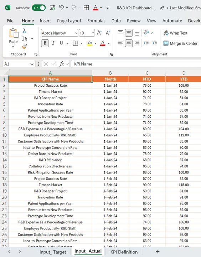Toggle the AutoSave switch
The height and width of the screenshot is (257, 201).
[x=39, y=8]
